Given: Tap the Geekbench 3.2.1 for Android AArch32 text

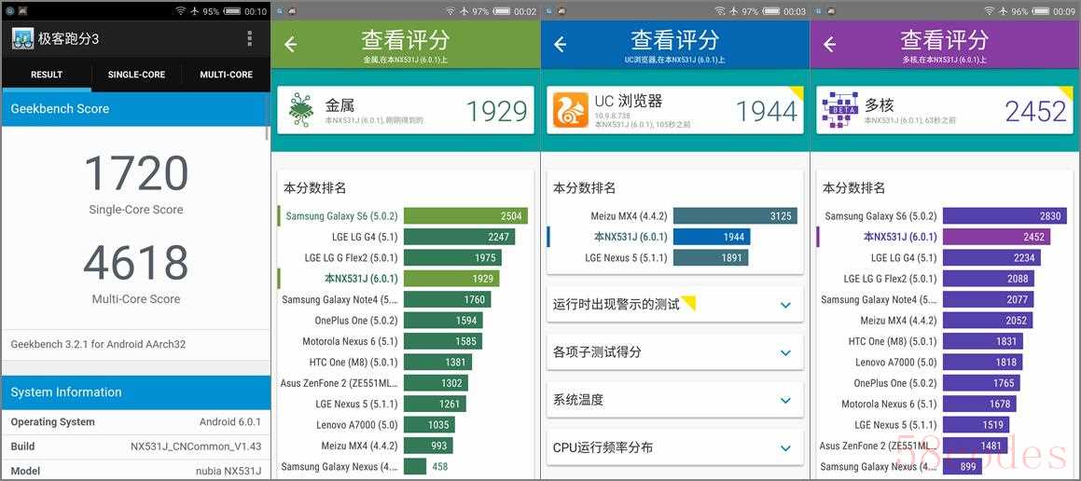Looking at the screenshot, I should pos(98,344).
